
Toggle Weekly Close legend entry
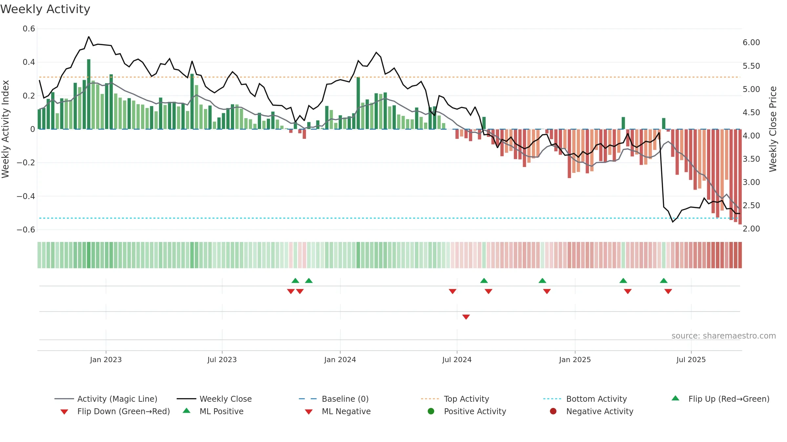click(x=214, y=399)
